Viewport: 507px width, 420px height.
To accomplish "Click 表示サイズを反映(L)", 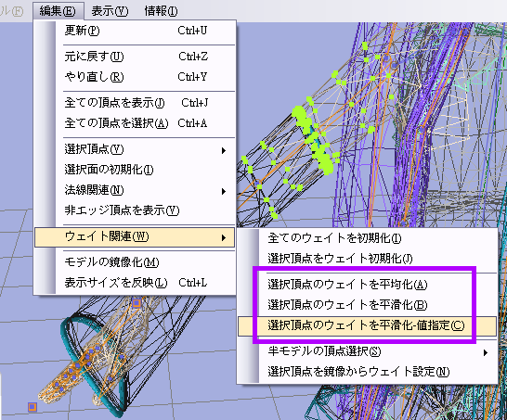I will click(x=135, y=283).
